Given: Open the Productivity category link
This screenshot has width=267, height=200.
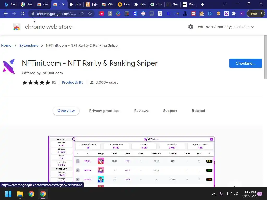Looking at the screenshot, I should pos(72,82).
